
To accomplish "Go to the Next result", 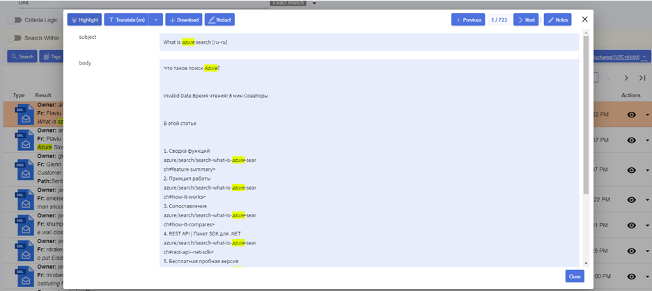I will pos(526,19).
